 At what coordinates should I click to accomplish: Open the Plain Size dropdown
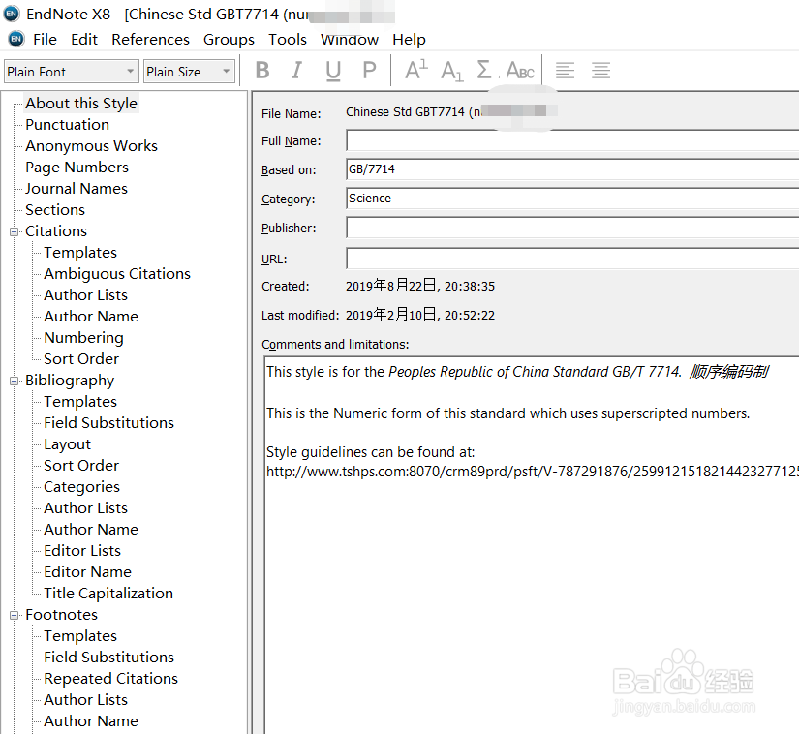pyautogui.click(x=189, y=72)
